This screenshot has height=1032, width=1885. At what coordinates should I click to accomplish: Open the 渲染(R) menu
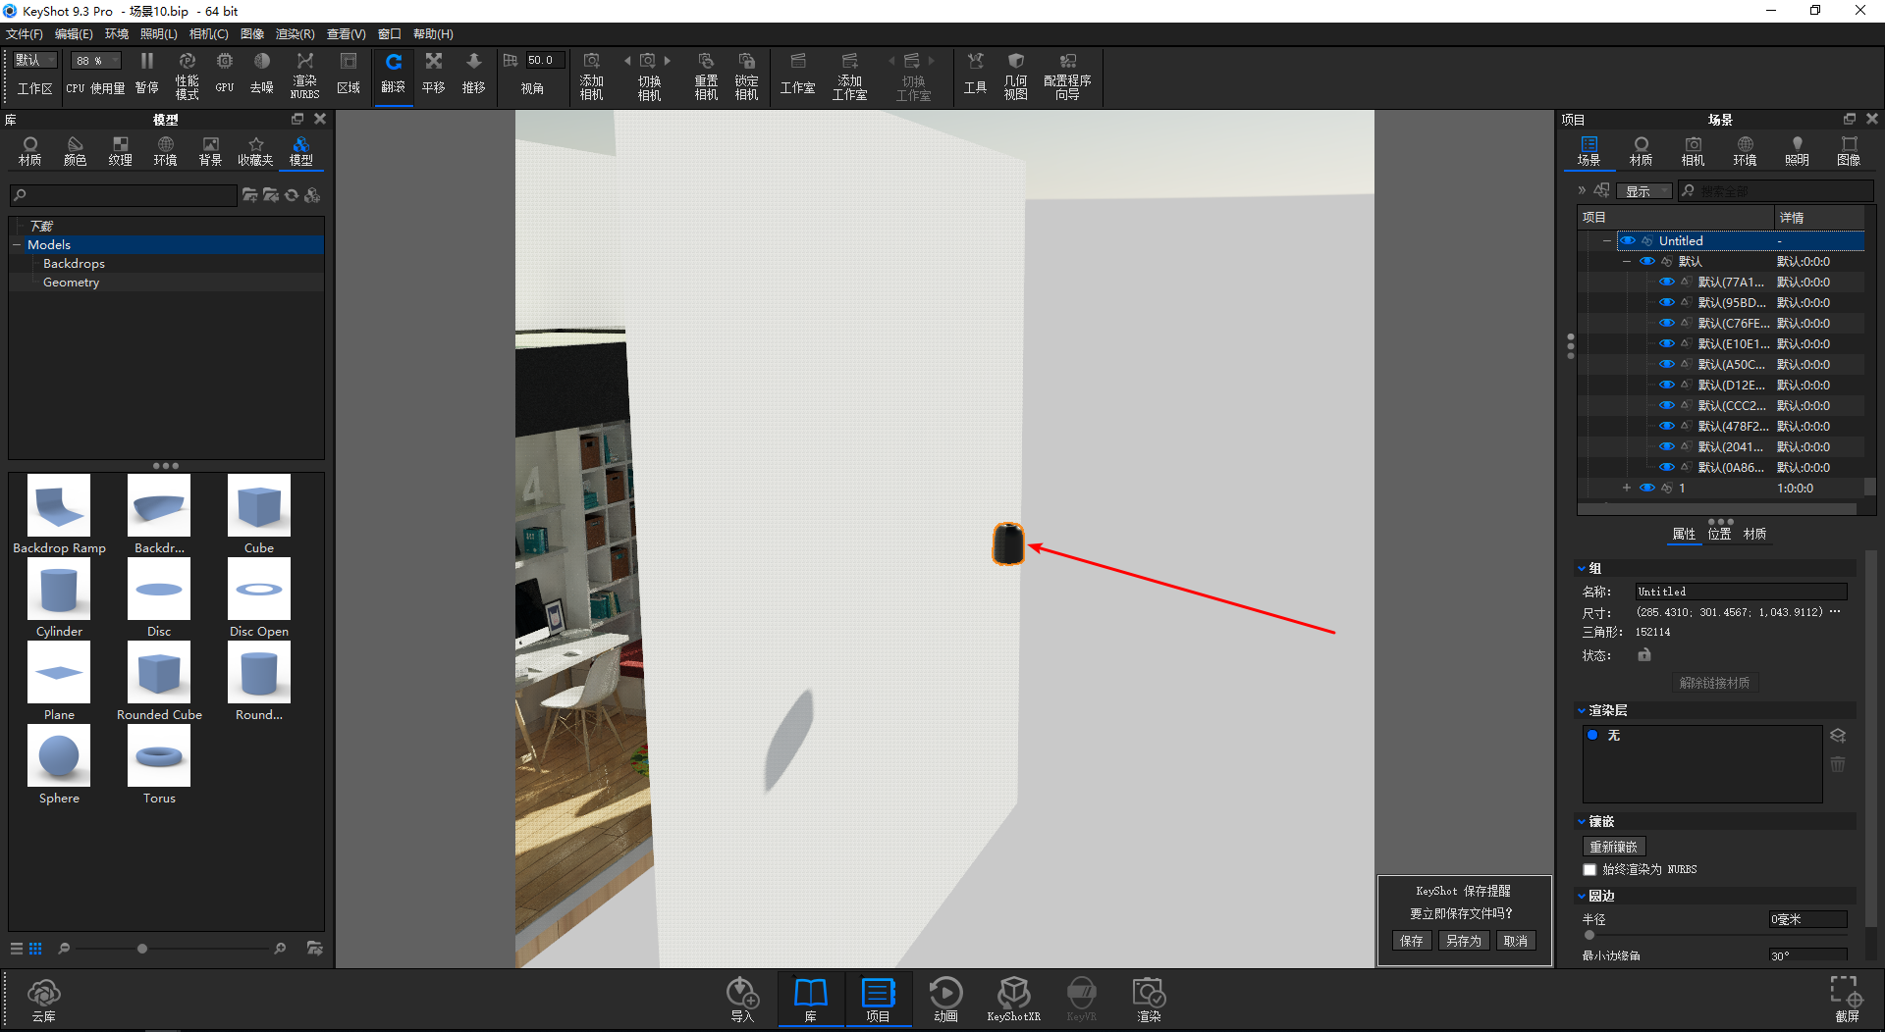point(296,34)
